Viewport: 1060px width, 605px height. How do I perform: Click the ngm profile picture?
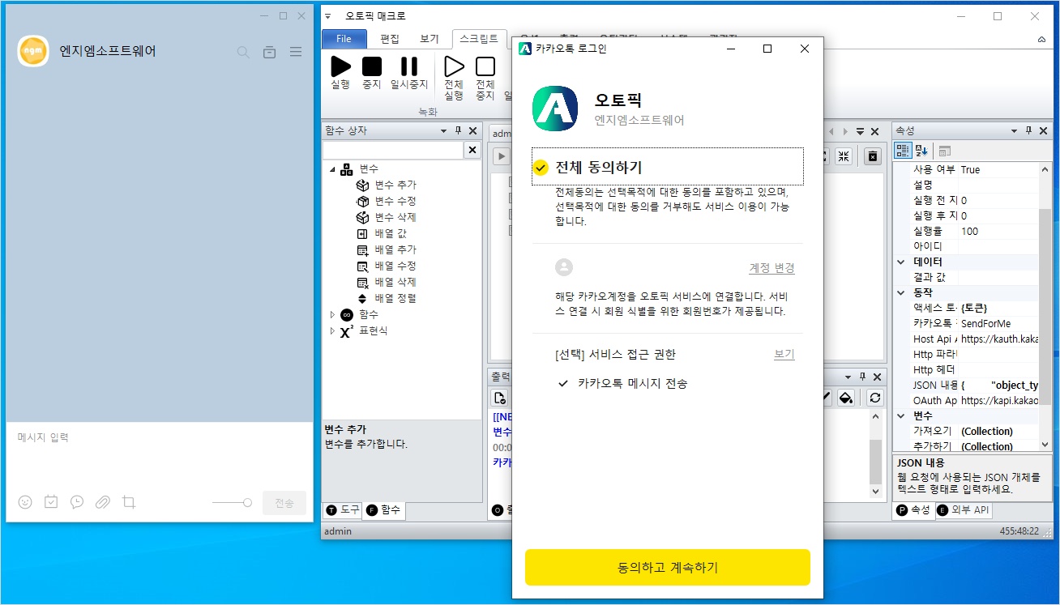click(33, 51)
